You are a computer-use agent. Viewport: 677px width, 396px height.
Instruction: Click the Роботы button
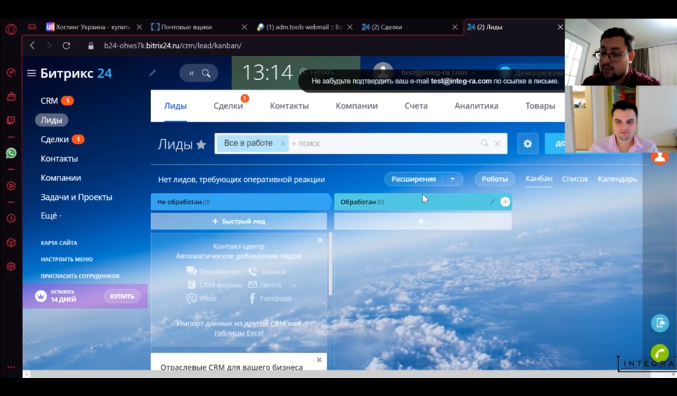tap(495, 179)
